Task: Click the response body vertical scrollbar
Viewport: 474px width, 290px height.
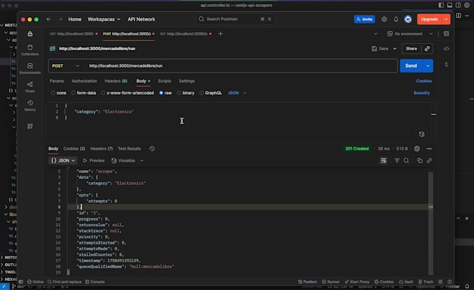Action: point(431,223)
